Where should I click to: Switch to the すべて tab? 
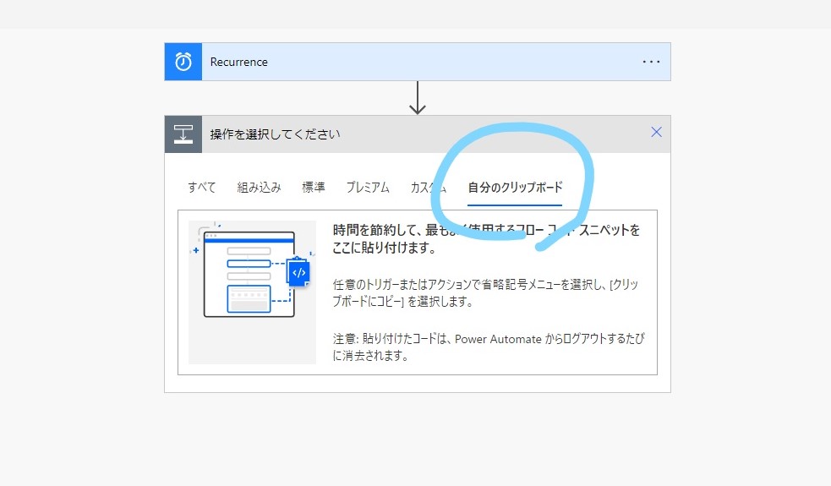[202, 188]
